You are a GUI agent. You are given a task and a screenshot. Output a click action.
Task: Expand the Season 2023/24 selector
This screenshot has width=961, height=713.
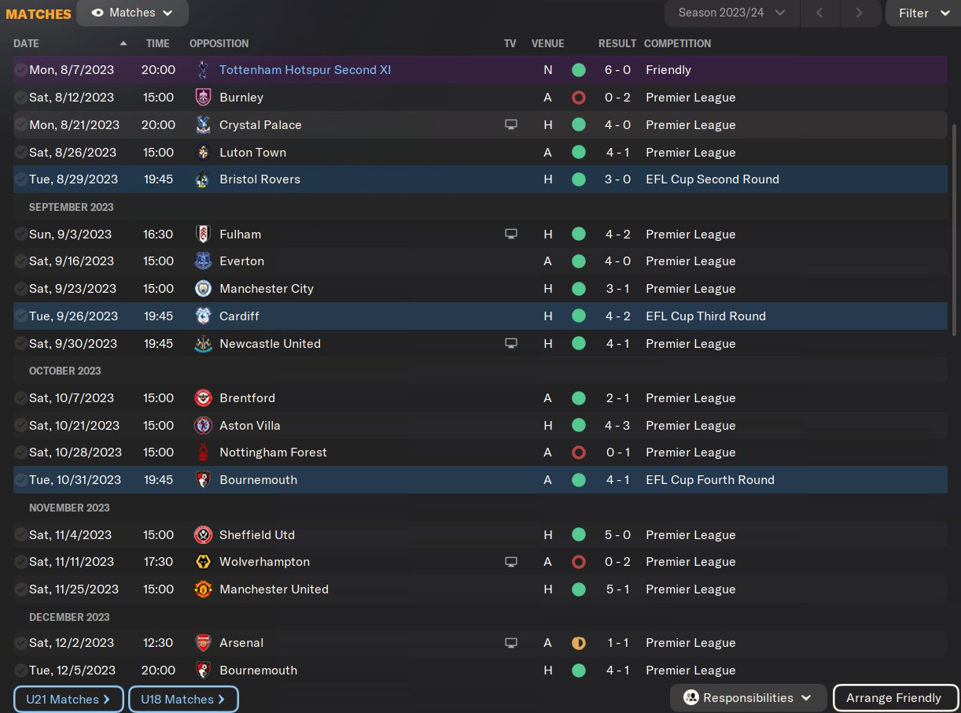(731, 13)
